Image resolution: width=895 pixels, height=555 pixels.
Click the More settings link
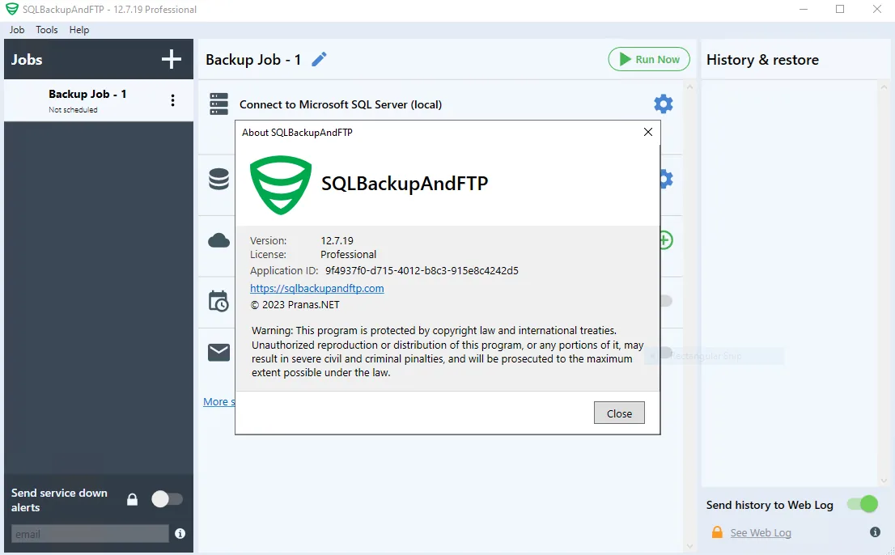point(219,401)
